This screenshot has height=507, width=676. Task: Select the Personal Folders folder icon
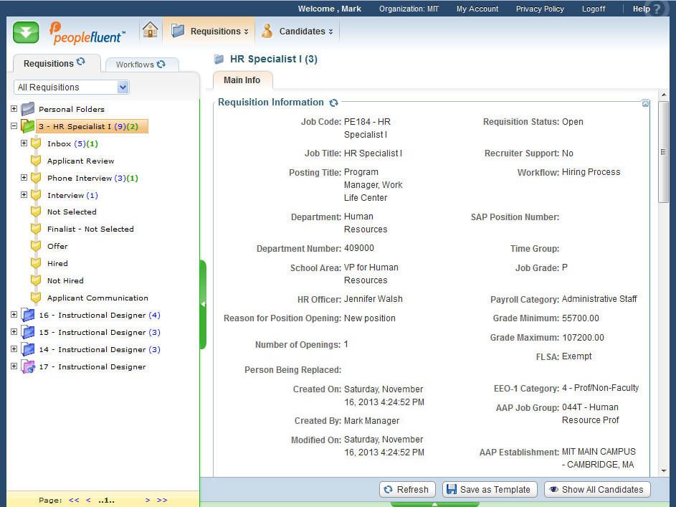coord(28,109)
